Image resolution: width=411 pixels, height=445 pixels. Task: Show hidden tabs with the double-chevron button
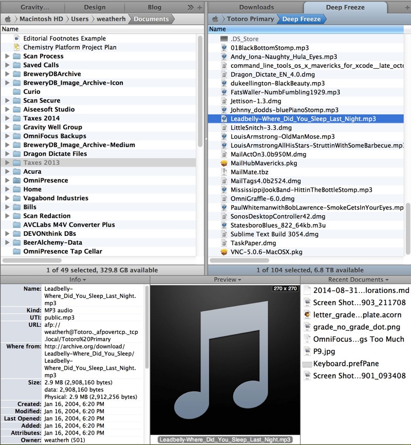click(x=191, y=7)
